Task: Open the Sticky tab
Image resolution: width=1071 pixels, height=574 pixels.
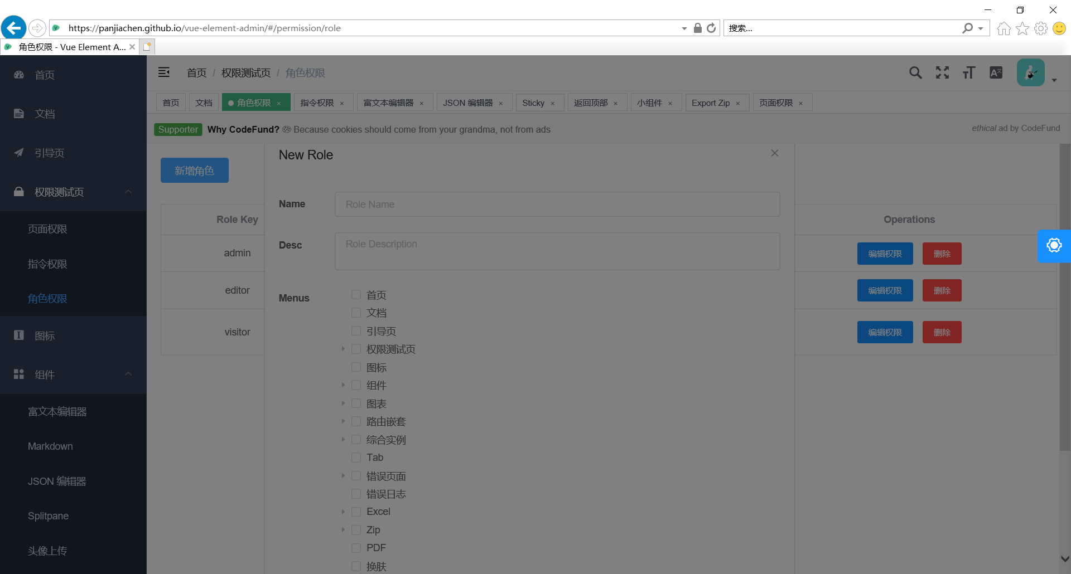Action: point(534,103)
